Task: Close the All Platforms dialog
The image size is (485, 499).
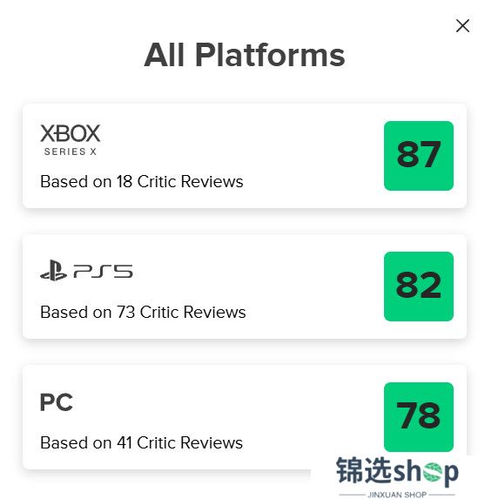Action: (462, 26)
